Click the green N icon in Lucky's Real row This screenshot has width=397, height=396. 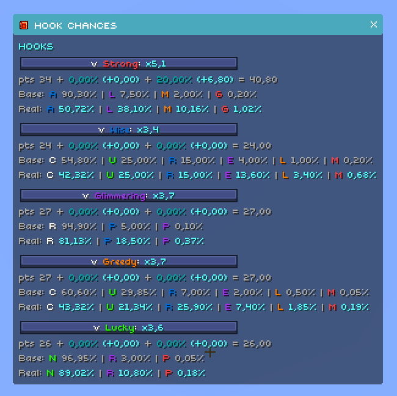[x=51, y=373]
